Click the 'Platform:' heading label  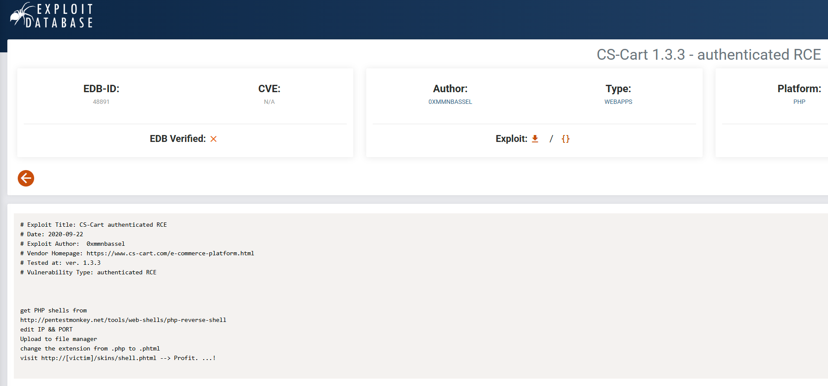pyautogui.click(x=799, y=89)
